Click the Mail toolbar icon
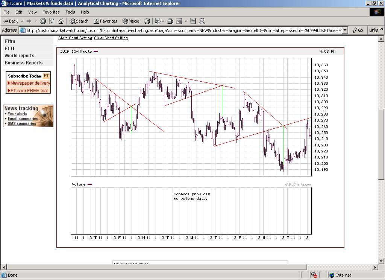 click(158, 21)
